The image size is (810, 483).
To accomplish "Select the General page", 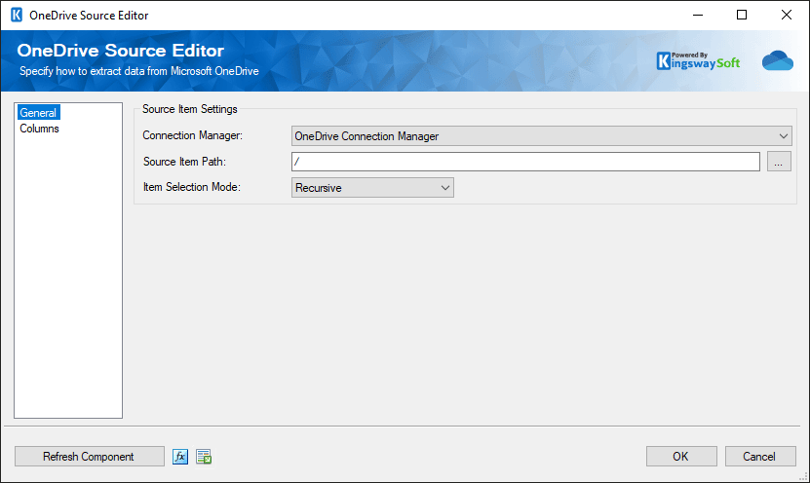I will pyautogui.click(x=38, y=113).
